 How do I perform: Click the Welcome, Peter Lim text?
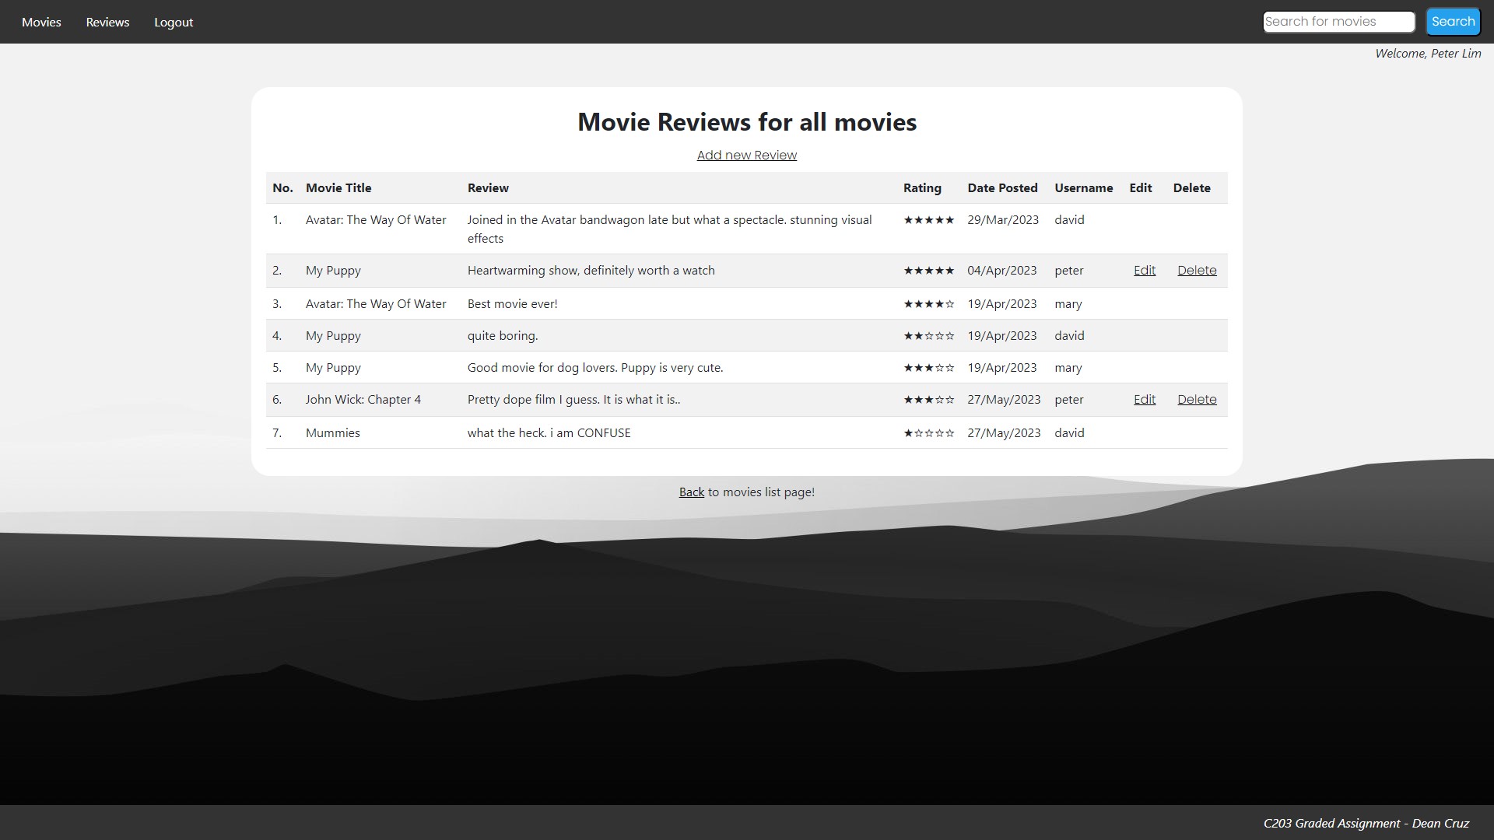(x=1427, y=54)
